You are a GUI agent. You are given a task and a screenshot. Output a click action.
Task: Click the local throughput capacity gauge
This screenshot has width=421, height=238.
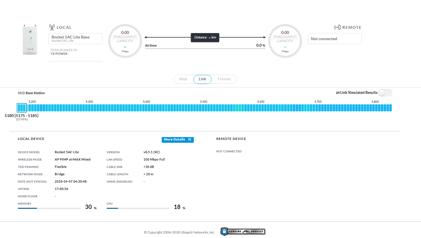point(125,41)
